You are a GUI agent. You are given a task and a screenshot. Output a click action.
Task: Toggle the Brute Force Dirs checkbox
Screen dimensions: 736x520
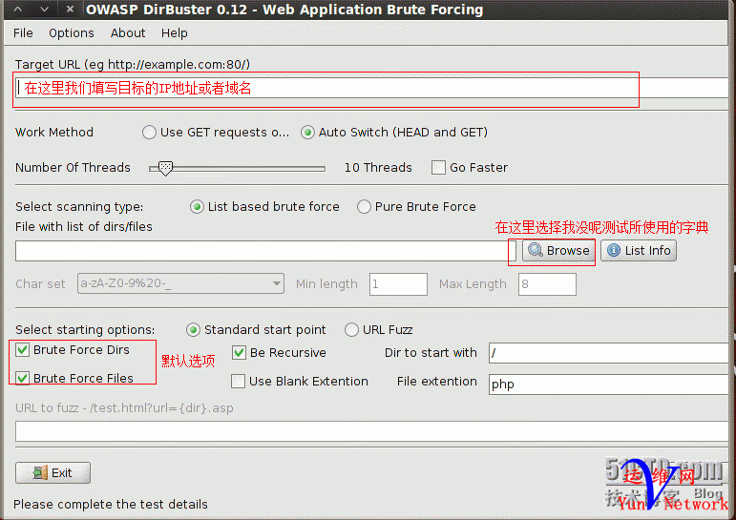pyautogui.click(x=22, y=349)
